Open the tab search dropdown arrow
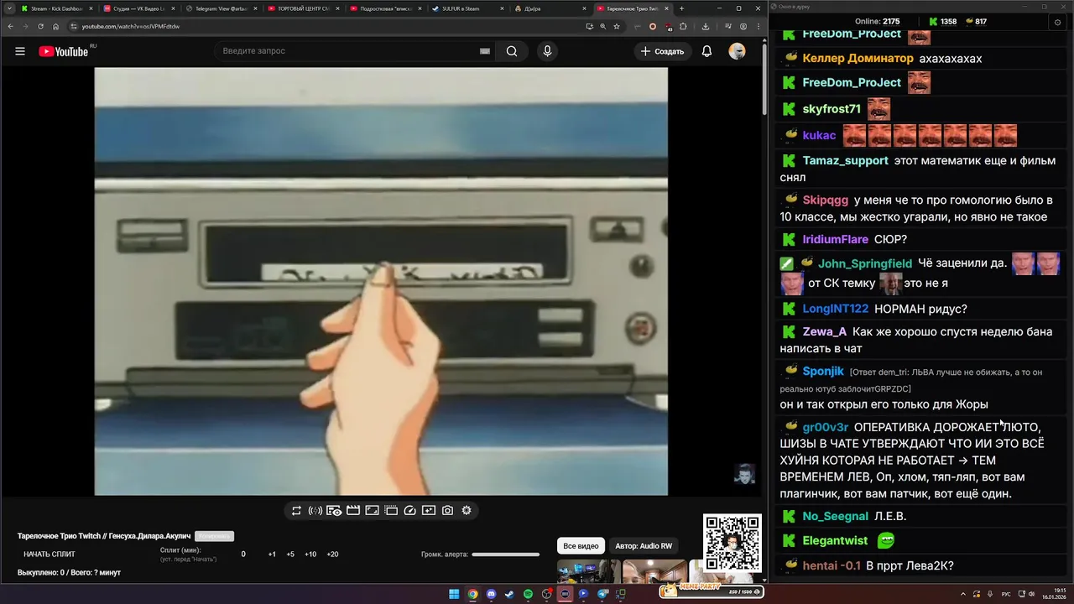 click(8, 8)
